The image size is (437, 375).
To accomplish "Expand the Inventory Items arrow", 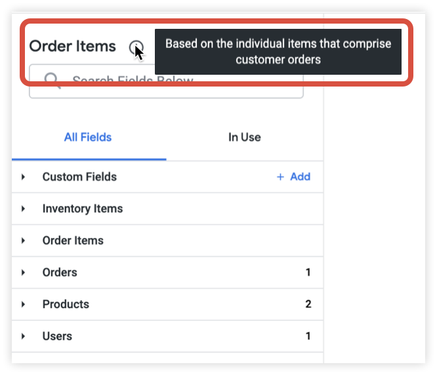I will click(x=23, y=208).
